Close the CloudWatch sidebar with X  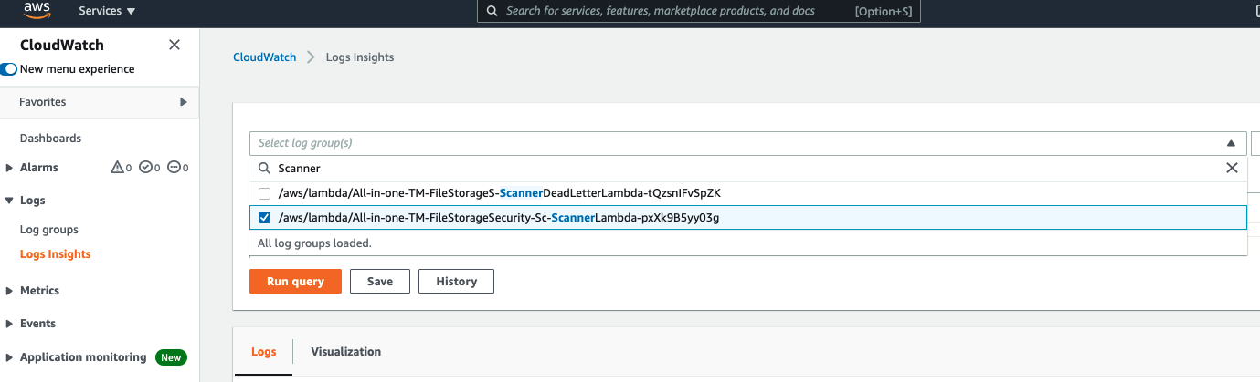(x=175, y=45)
